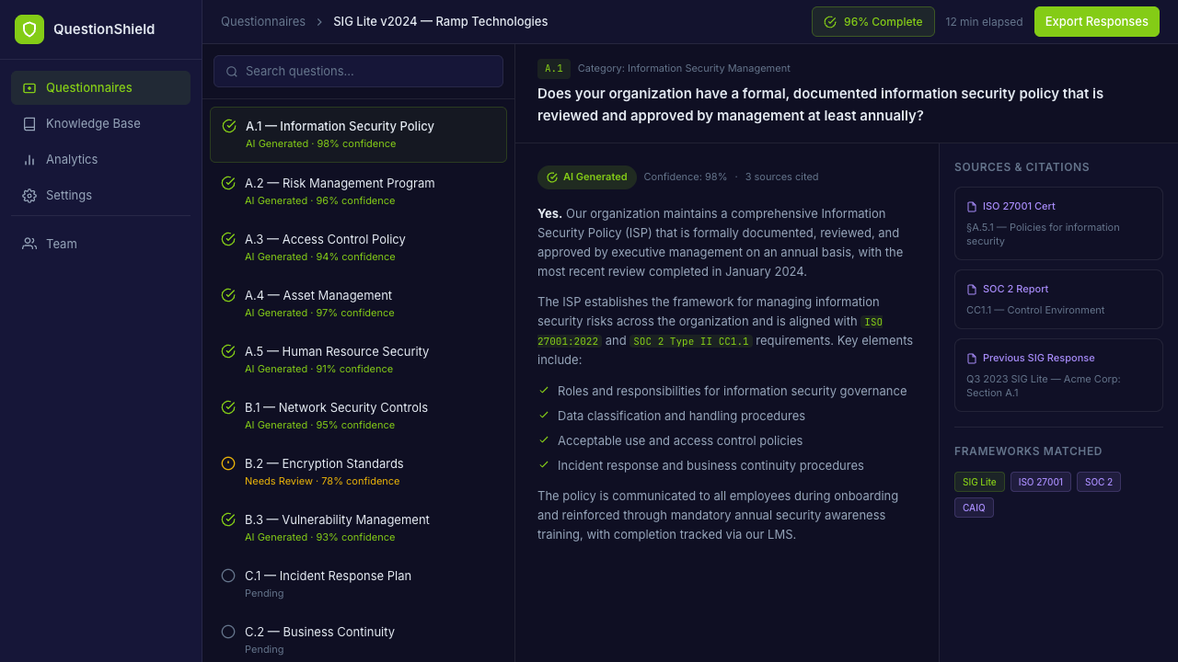Open the Team page

[100, 244]
